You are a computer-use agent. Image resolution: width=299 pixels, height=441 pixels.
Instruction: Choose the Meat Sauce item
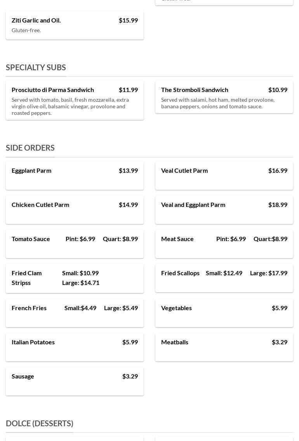tap(224, 244)
